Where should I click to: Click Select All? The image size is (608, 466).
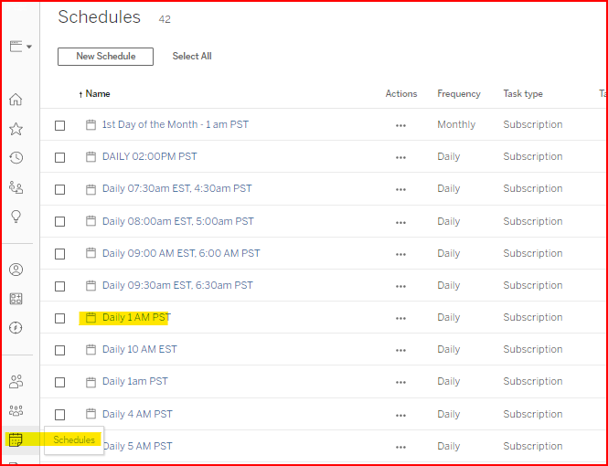point(192,57)
